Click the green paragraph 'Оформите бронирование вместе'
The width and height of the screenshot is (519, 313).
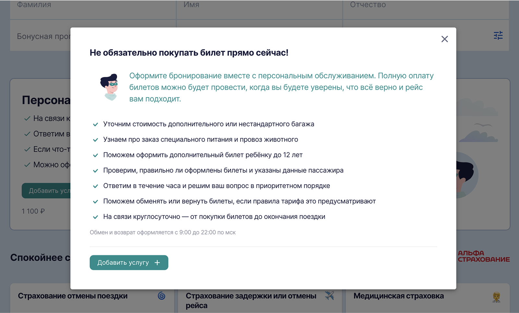click(282, 87)
